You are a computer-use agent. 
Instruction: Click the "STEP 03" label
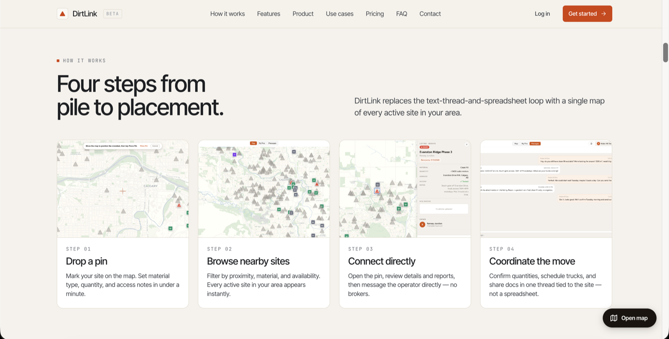click(x=360, y=249)
